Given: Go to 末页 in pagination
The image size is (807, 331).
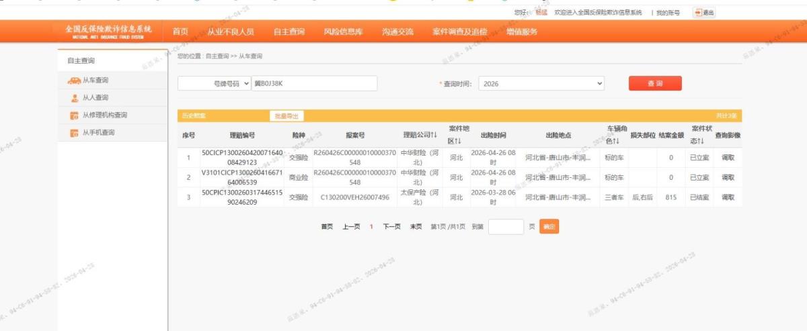Looking at the screenshot, I should 416,227.
